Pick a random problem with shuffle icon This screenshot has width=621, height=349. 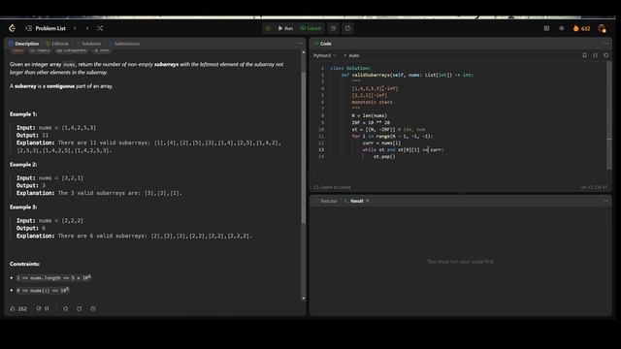[x=100, y=28]
